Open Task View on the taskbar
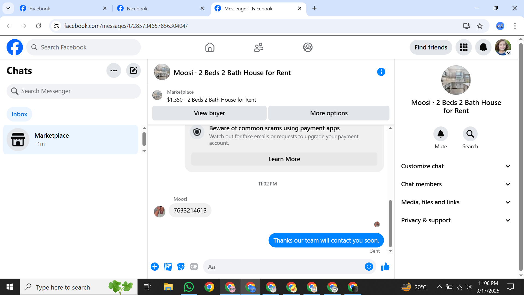This screenshot has width=524, height=295. pyautogui.click(x=147, y=287)
